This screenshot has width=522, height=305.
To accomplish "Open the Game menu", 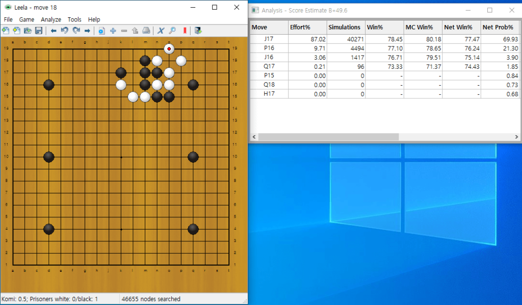I will click(27, 20).
